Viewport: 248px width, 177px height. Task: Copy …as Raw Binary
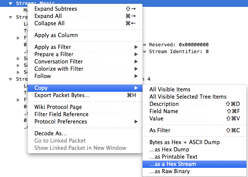pyautogui.click(x=195, y=171)
